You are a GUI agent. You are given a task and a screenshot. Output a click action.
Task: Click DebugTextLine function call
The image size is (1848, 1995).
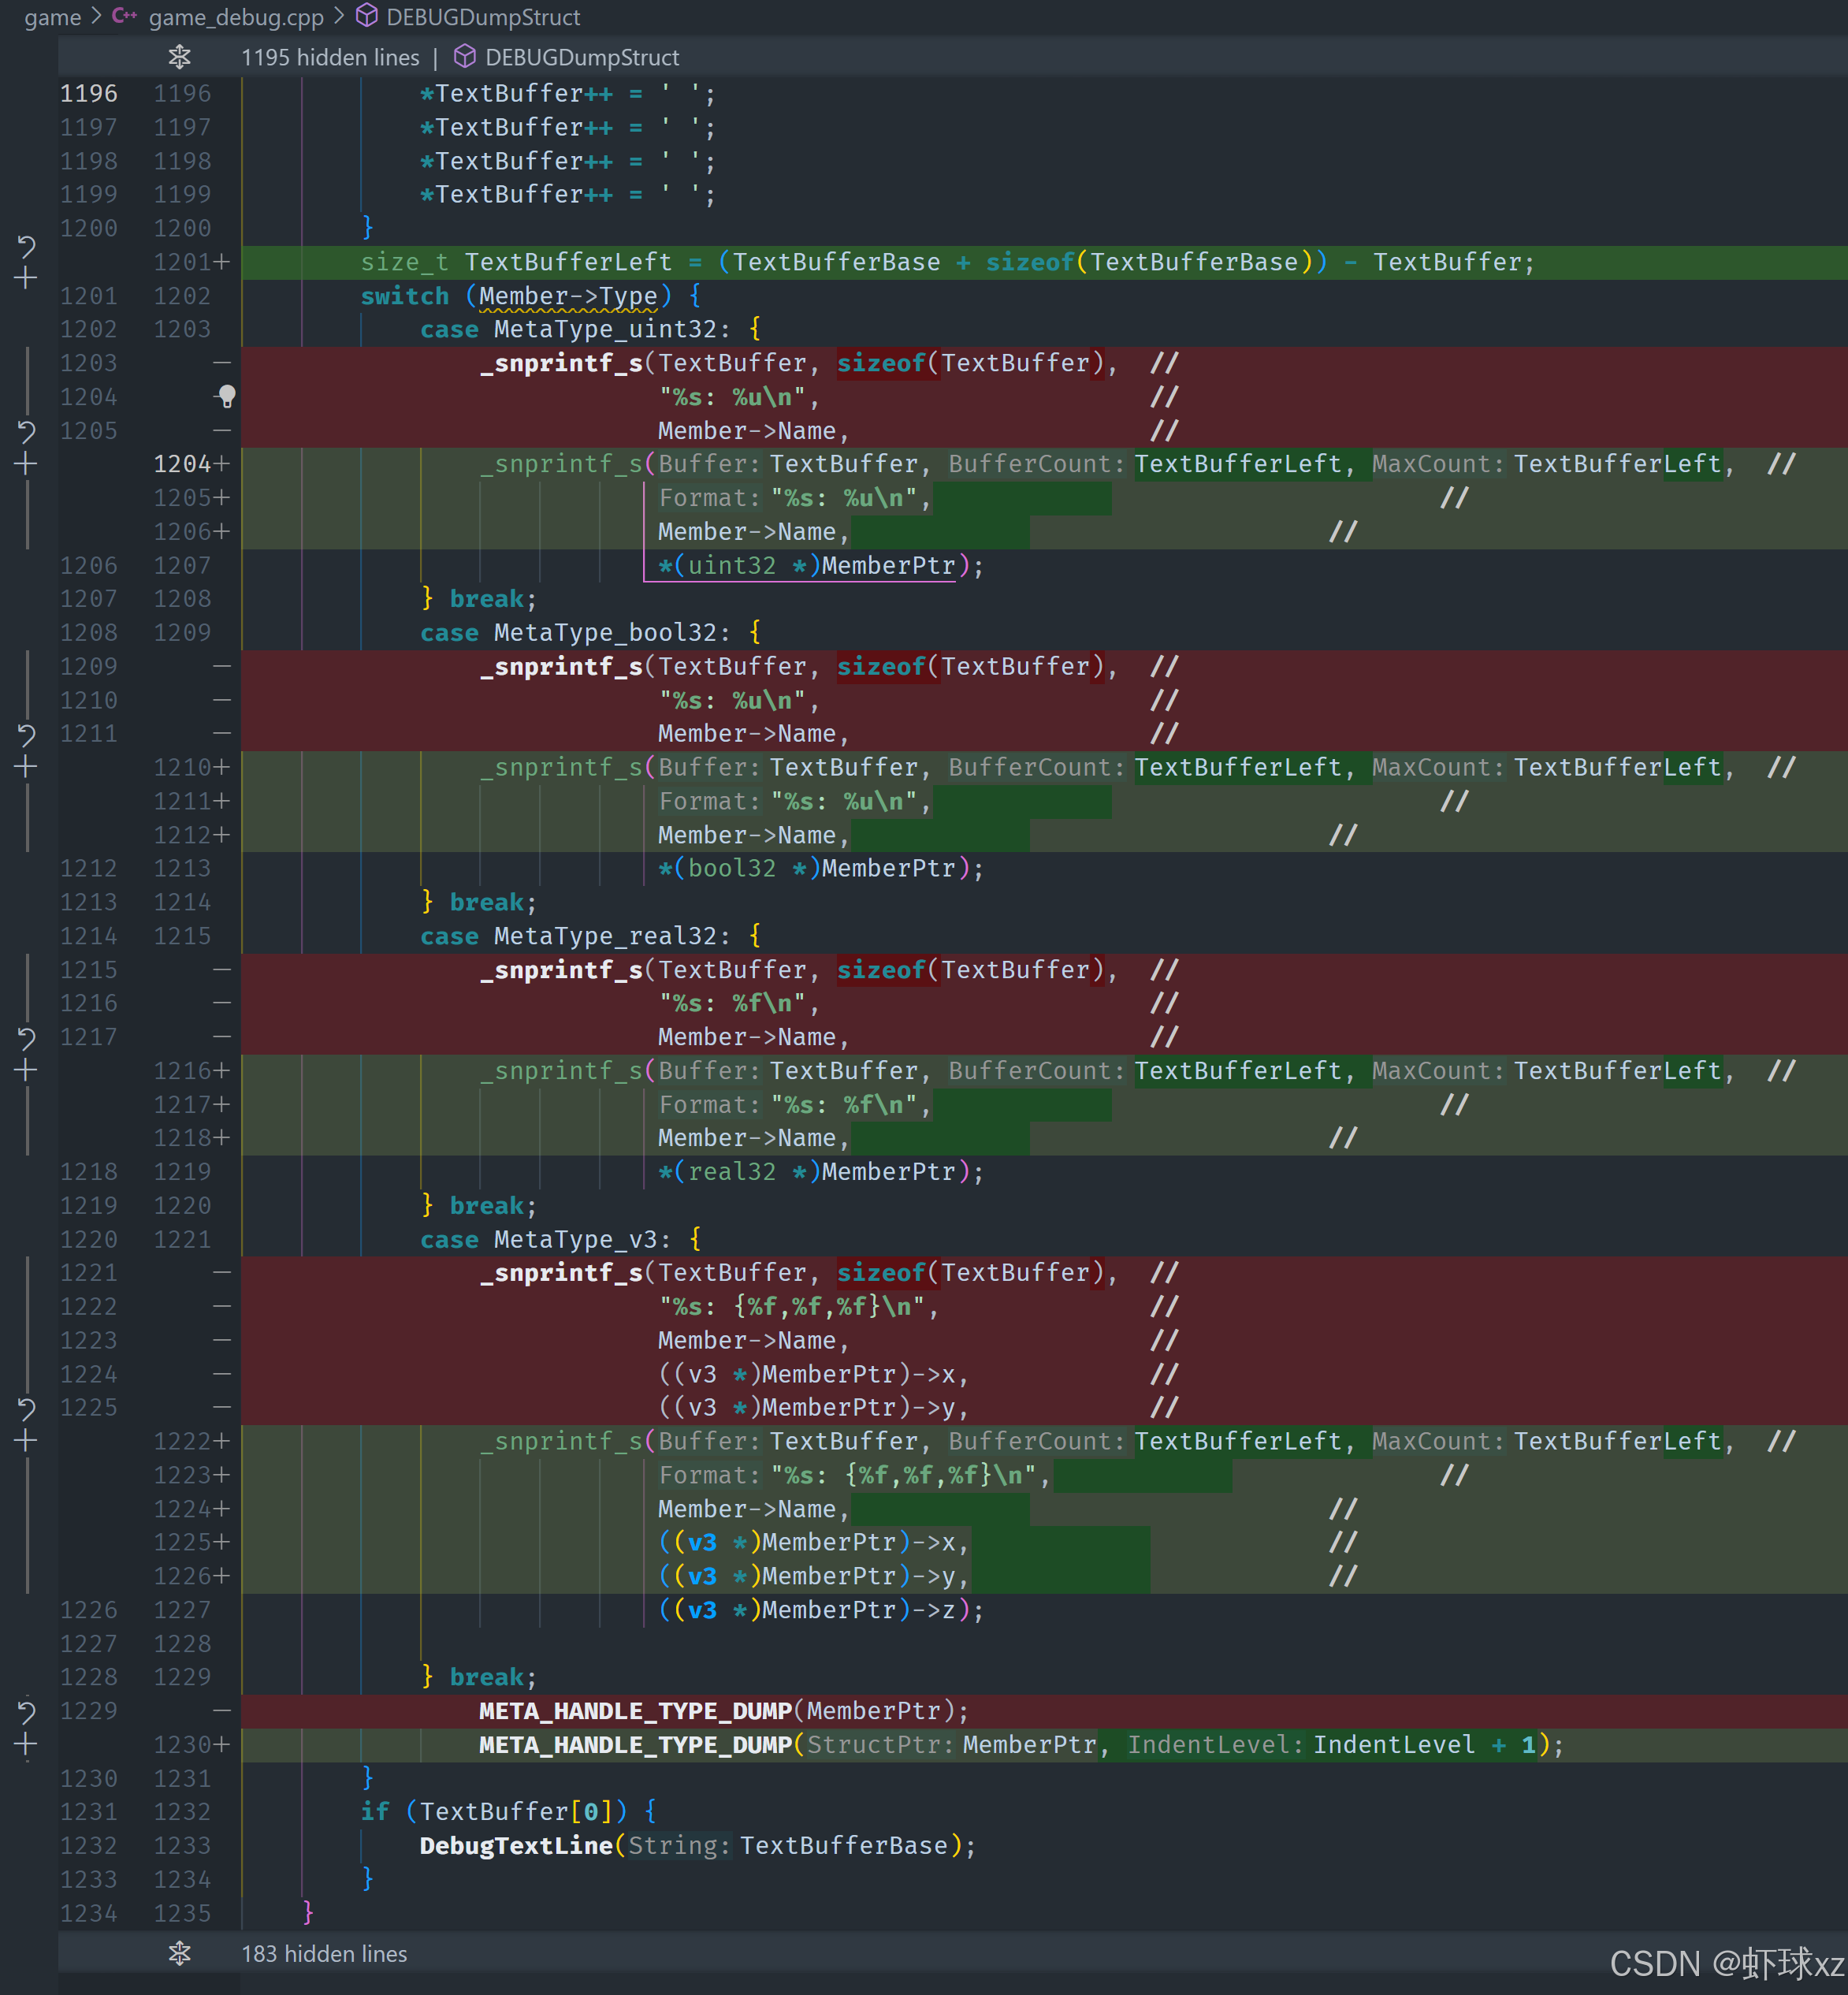pos(515,1846)
